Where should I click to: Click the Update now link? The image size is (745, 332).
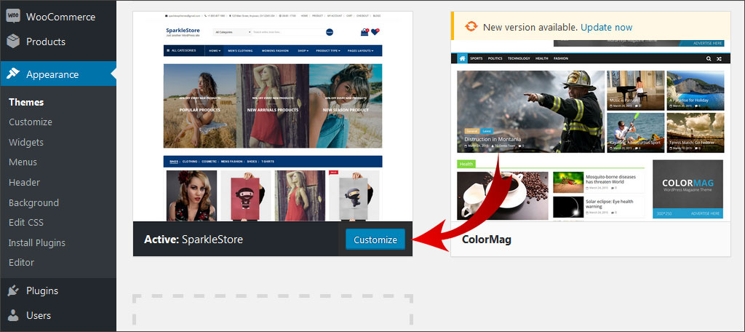click(x=606, y=27)
